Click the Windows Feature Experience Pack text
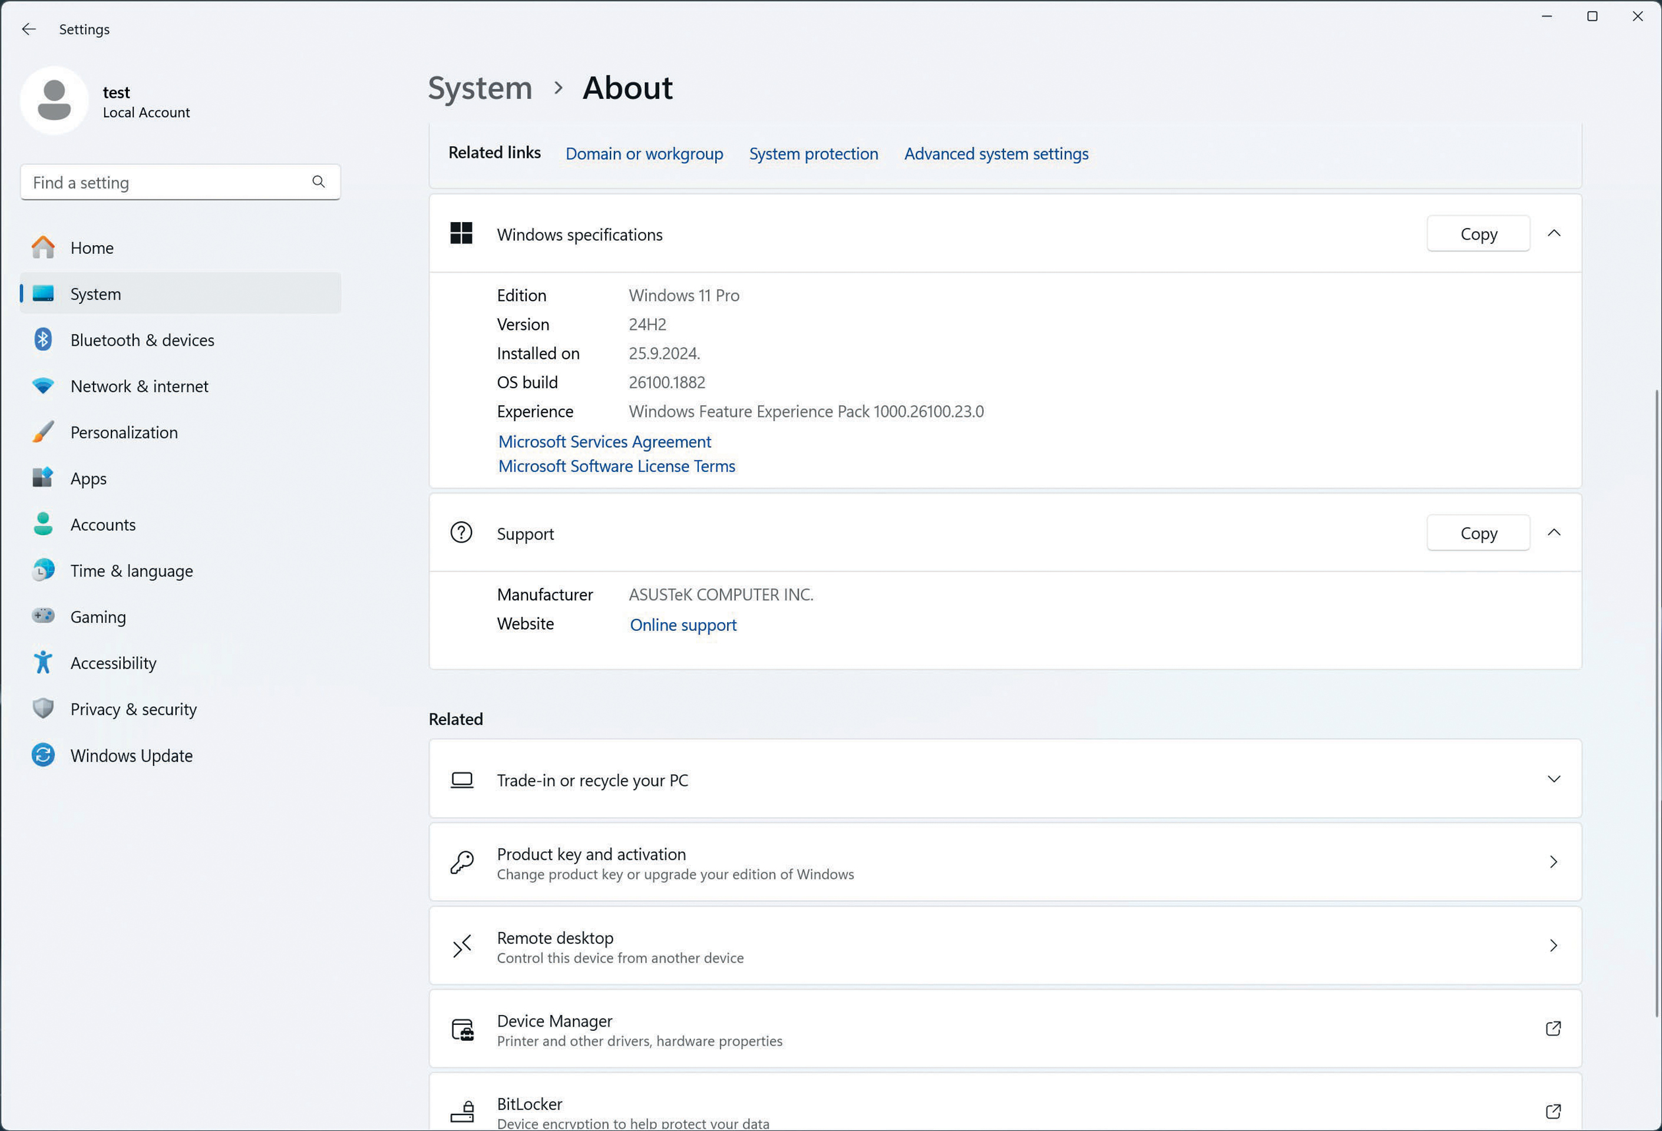 click(x=806, y=411)
